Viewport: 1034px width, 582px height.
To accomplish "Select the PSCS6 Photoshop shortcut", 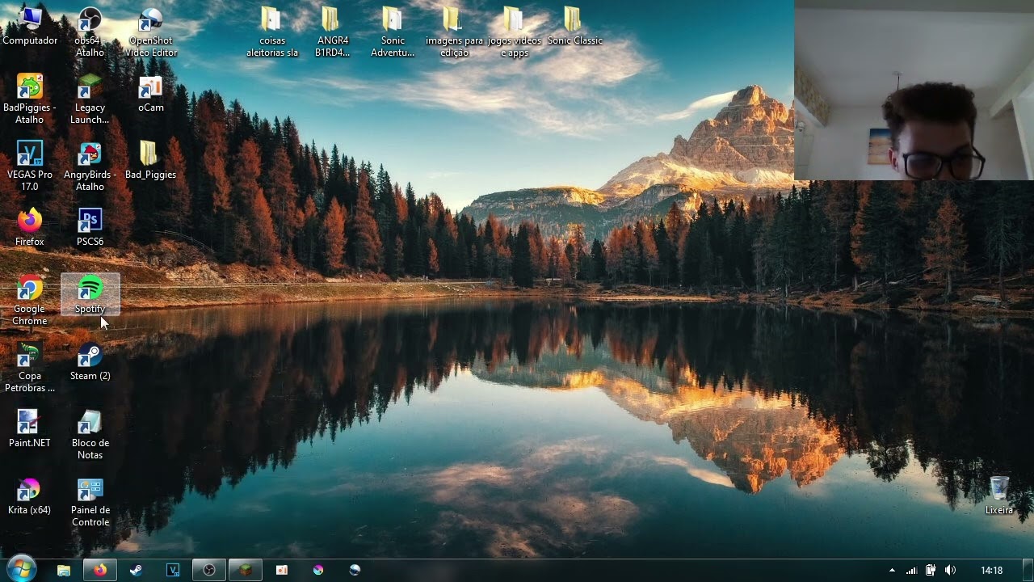I will point(90,228).
